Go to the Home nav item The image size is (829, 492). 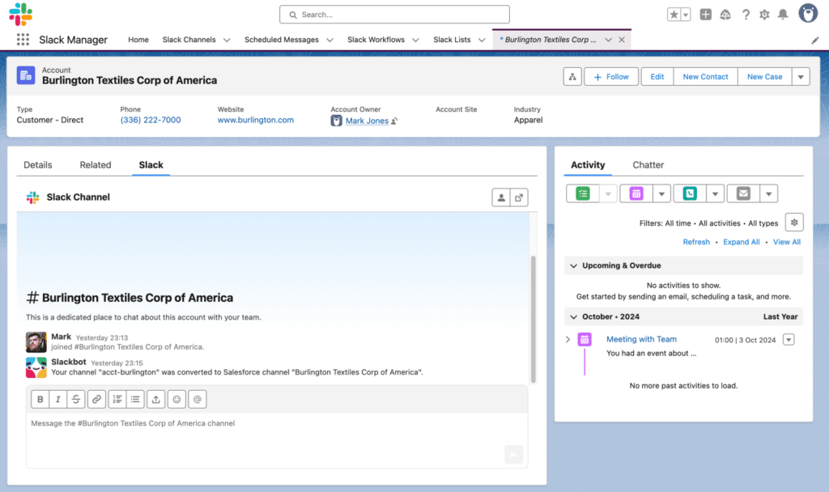pyautogui.click(x=138, y=40)
